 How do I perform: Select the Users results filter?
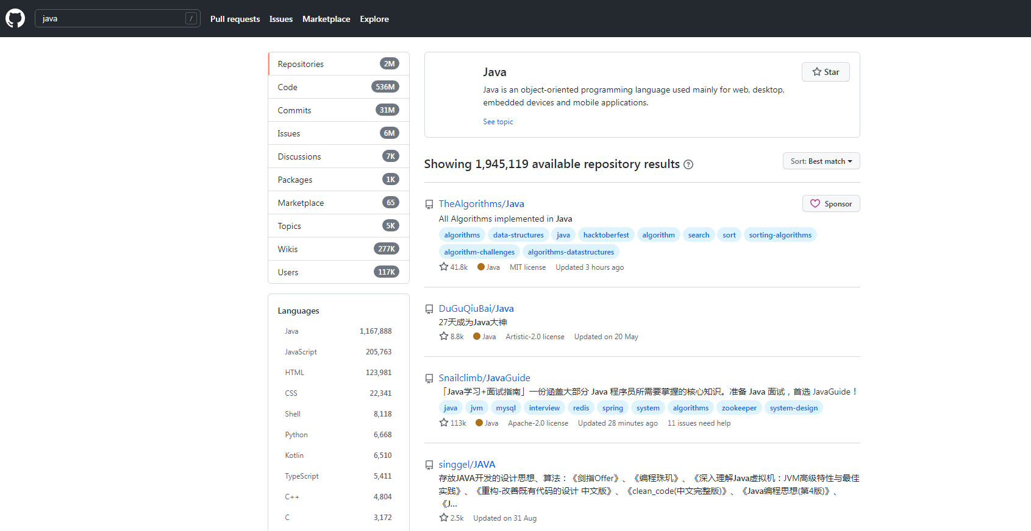pyautogui.click(x=338, y=272)
